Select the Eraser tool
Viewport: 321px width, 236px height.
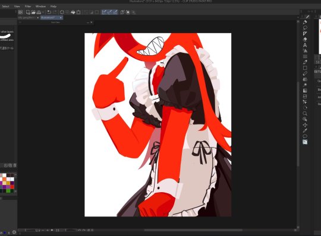(x=305, y=39)
